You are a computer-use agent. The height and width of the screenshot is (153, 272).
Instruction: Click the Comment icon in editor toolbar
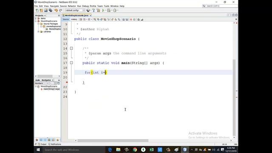point(139,20)
